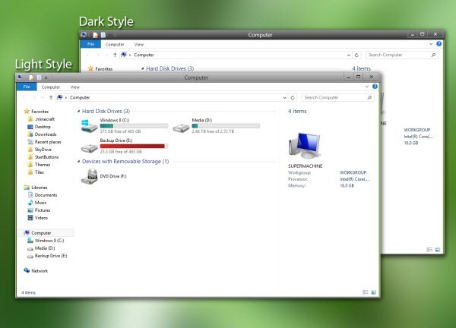Click the Help icon in Light Style window

(x=375, y=87)
